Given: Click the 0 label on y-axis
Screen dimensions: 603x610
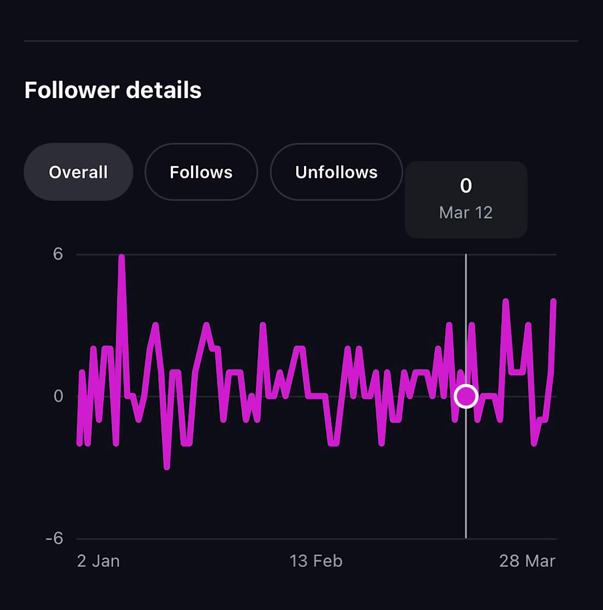Looking at the screenshot, I should click(x=58, y=396).
